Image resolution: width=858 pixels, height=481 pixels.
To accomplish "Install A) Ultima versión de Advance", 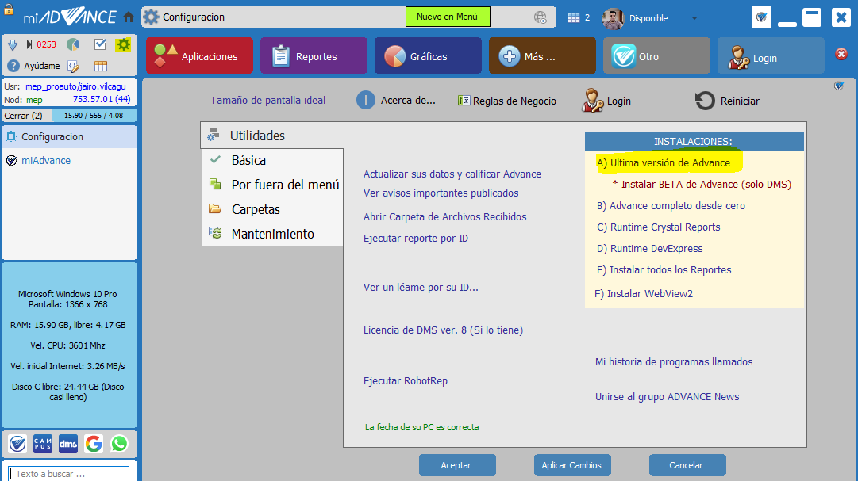I will coord(664,163).
